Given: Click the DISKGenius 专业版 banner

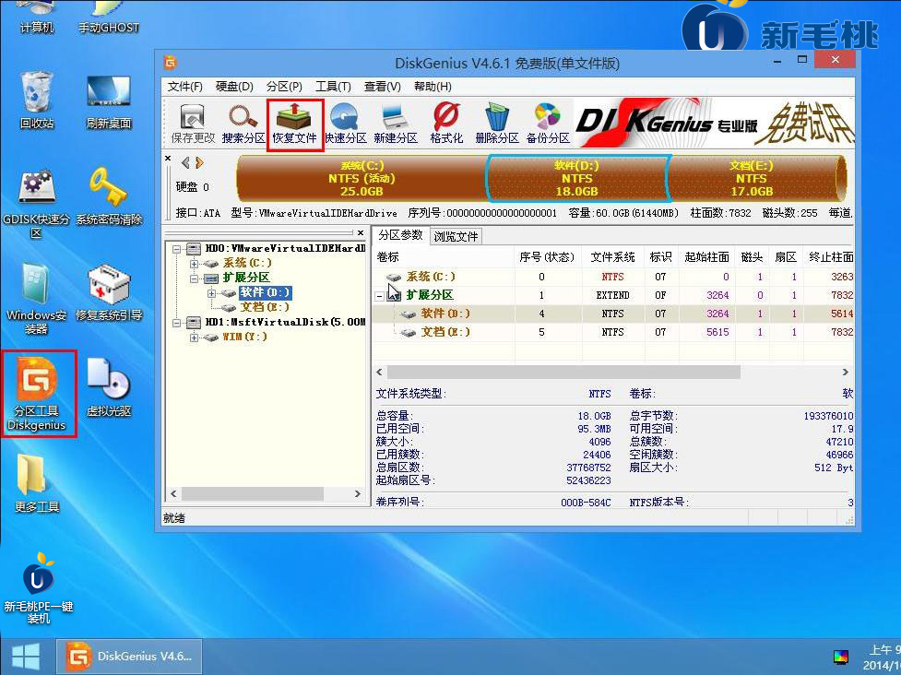Looking at the screenshot, I should click(x=714, y=123).
